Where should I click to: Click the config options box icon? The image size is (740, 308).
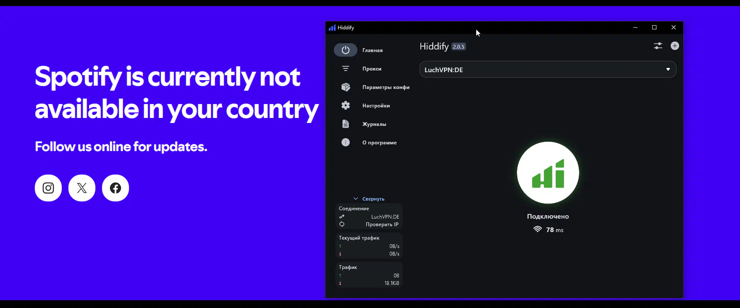point(346,87)
